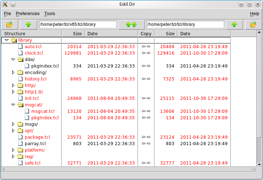263x180 pixels.
Task: Open the File menu
Action: [x=7, y=14]
